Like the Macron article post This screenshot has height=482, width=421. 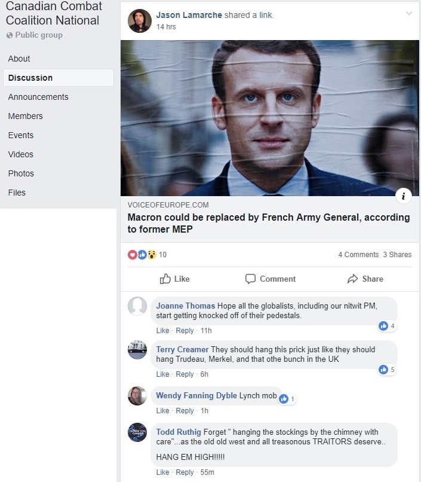click(174, 279)
